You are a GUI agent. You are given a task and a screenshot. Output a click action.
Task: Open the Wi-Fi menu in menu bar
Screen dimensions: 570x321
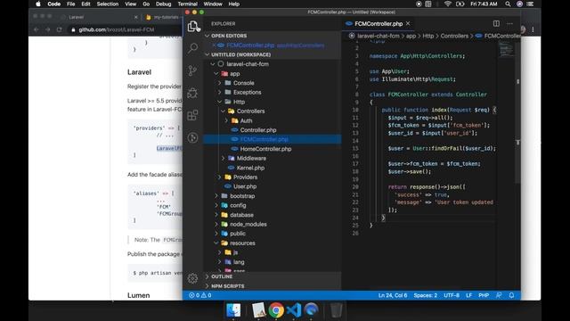tap(448, 4)
